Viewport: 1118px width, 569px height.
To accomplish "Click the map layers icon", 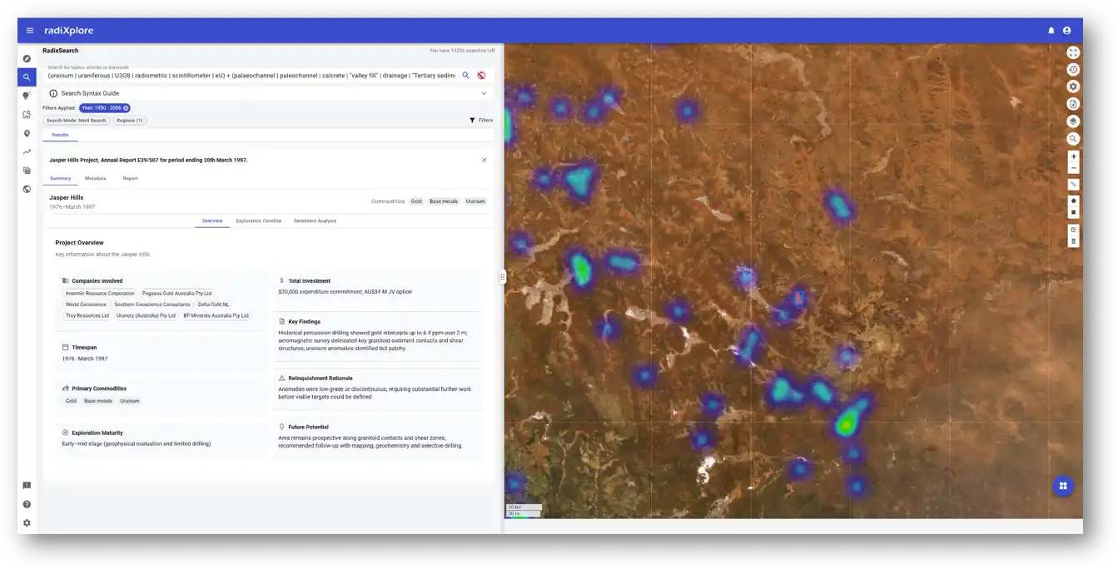I will (1073, 121).
